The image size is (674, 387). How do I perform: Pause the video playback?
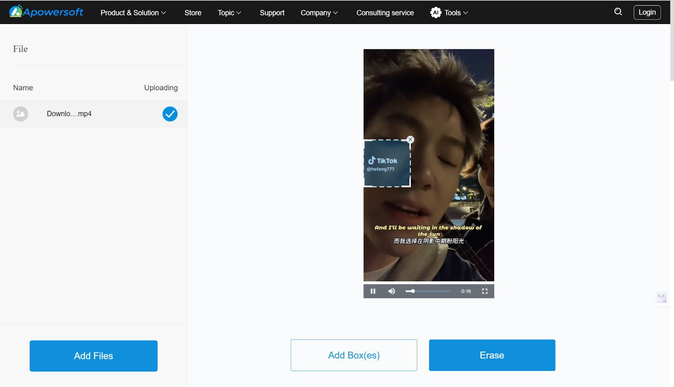coord(373,291)
